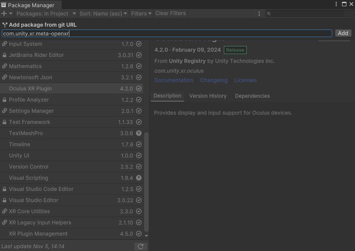Click the lock icon beside Profile Analyzer
This screenshot has height=251, width=355.
(x=4, y=100)
